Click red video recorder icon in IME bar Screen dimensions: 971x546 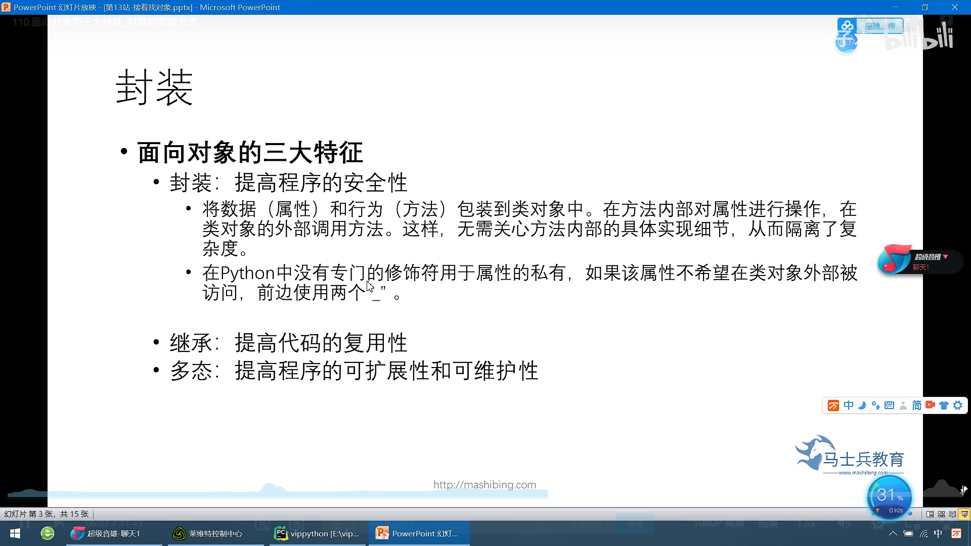click(x=930, y=405)
